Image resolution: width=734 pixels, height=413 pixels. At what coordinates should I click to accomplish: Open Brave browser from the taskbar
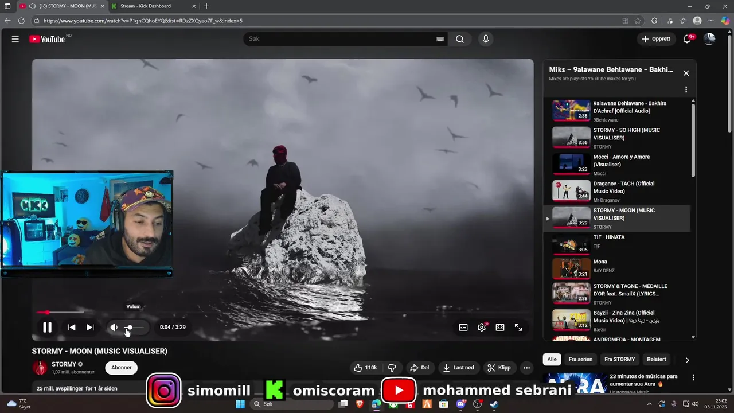(360, 404)
